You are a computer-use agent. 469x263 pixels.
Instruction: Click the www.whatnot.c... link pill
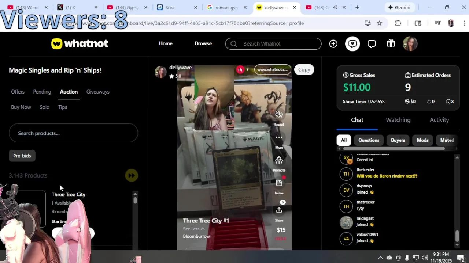coord(273,69)
